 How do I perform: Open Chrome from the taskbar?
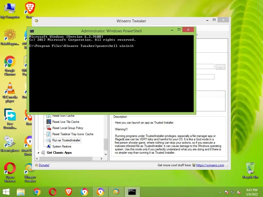(x=37, y=192)
